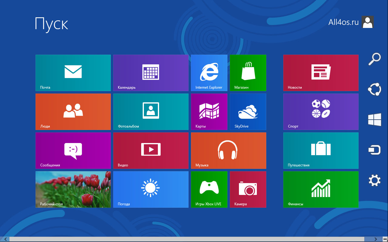Open the Магазин store tile
Screen dimensions: 388x242
[x=248, y=73]
